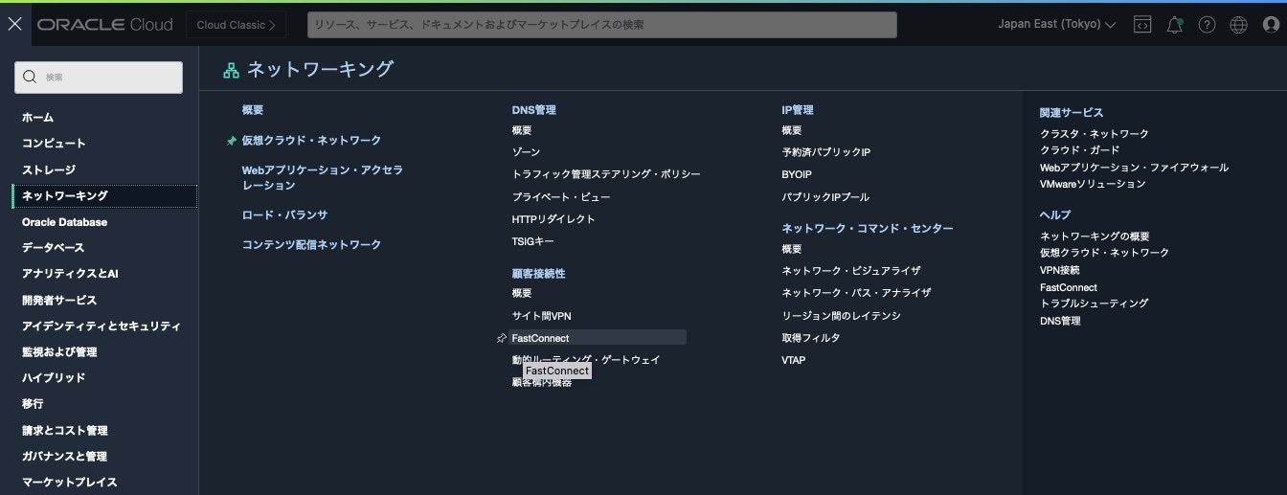Unpin 仮想クラウド・ネットワーク using its pin icon
The image size is (1287, 495).
point(231,141)
